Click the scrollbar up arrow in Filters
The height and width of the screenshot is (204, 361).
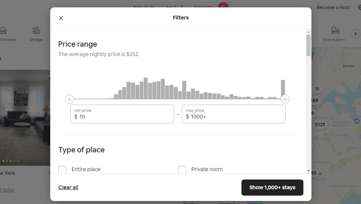[308, 32]
